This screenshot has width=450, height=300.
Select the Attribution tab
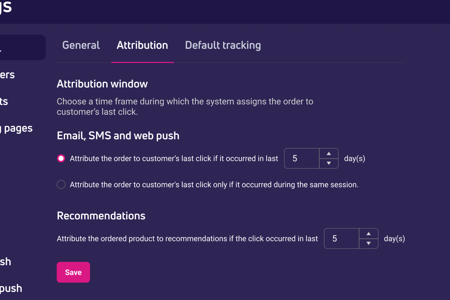142,45
